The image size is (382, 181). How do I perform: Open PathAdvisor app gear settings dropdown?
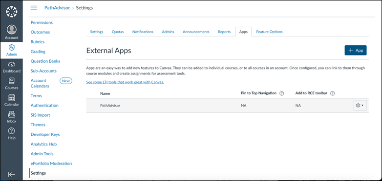coord(360,106)
